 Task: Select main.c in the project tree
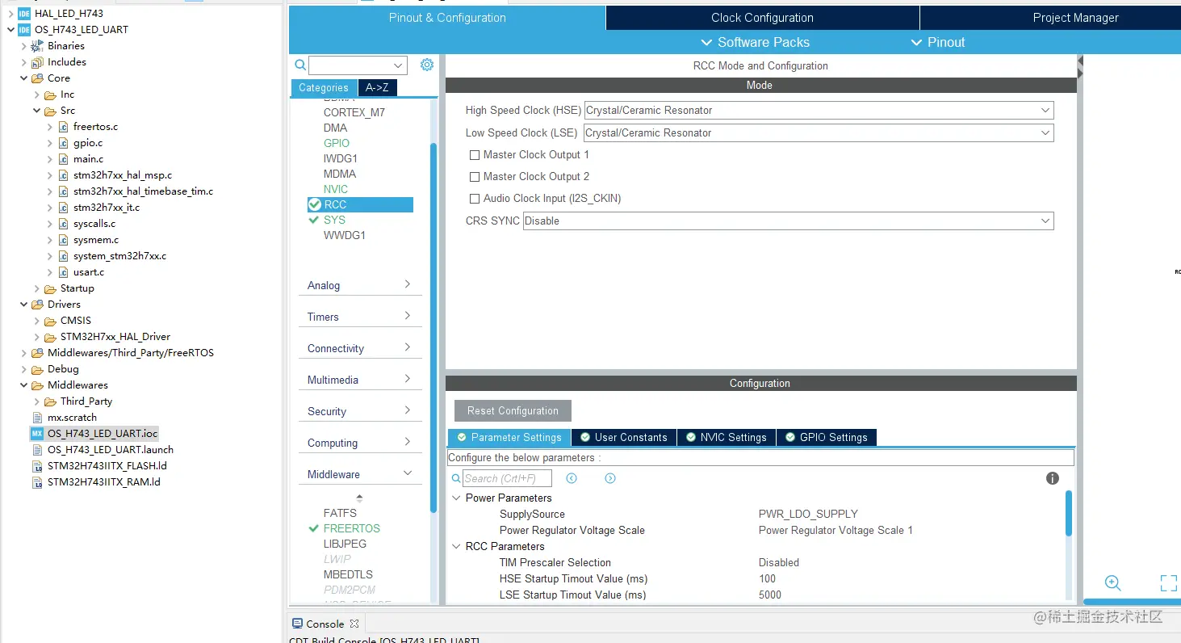(x=88, y=159)
